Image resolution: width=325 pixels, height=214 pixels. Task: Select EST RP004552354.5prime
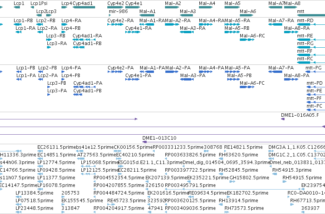pyautogui.click(x=119, y=178)
